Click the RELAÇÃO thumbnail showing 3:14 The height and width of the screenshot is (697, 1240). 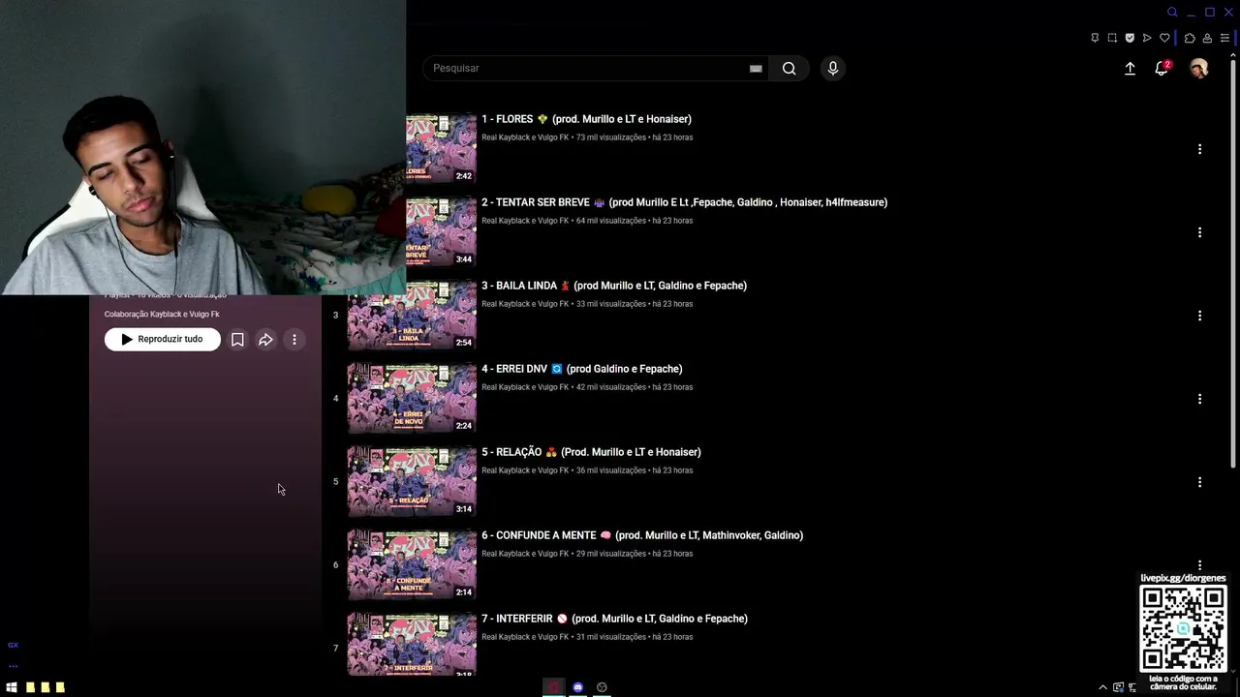412,481
